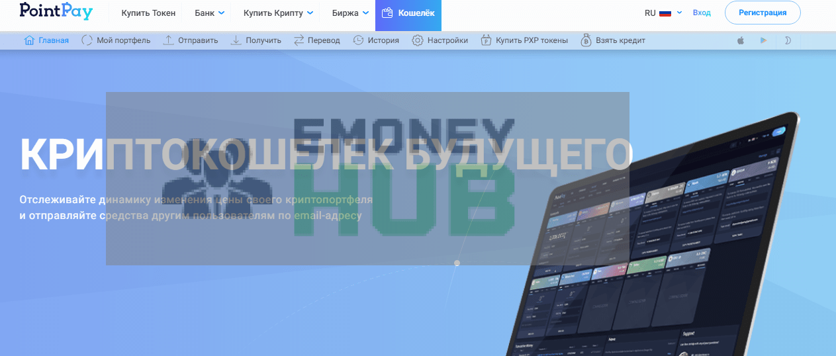Open the PointPay logo homepage link
This screenshot has width=836, height=356.
tap(56, 11)
